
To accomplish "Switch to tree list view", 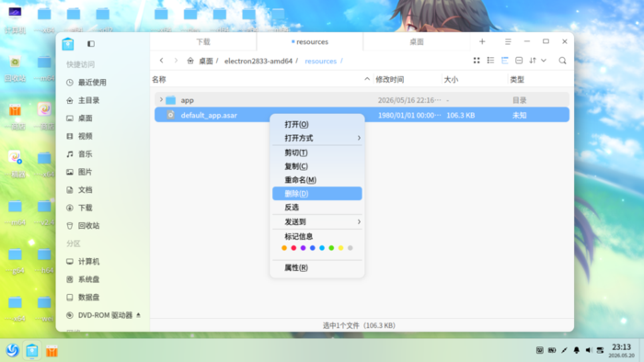I will click(x=505, y=61).
